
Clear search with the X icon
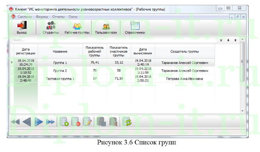(x=221, y=40)
